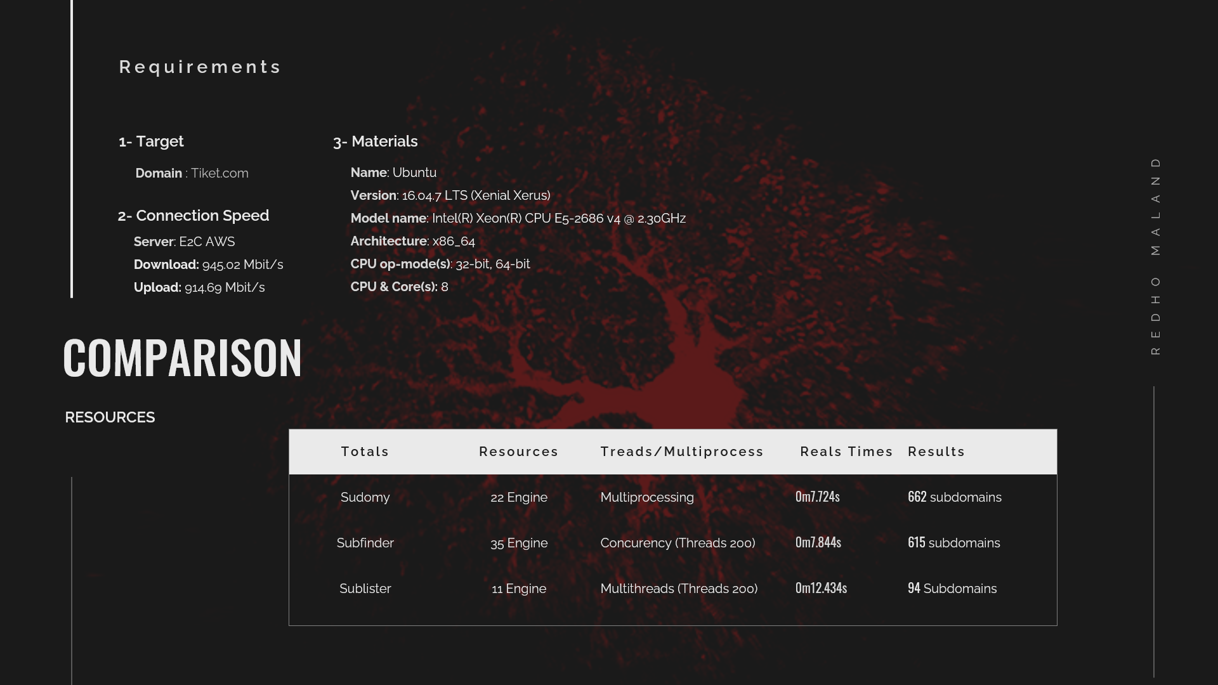
Task: Select the Totals column header
Action: 365,452
